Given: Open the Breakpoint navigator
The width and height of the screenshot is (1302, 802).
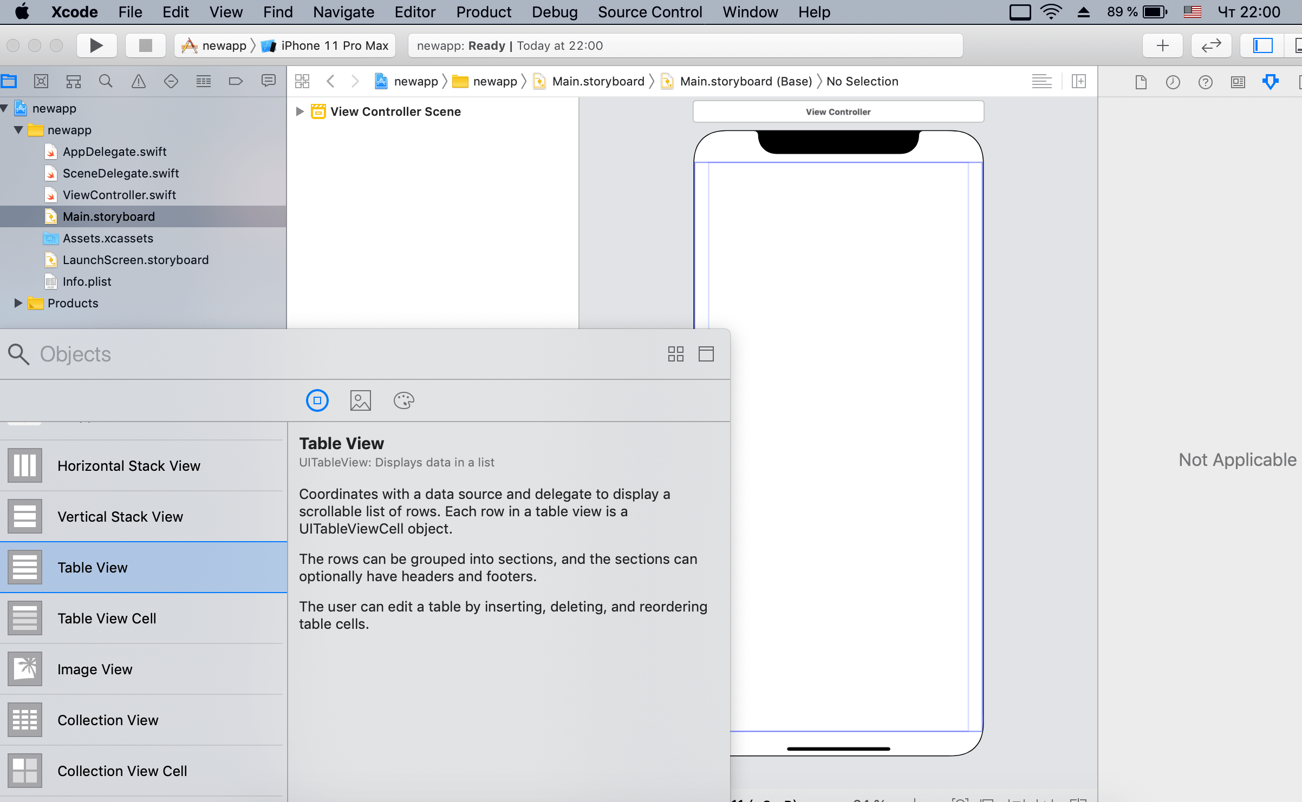Looking at the screenshot, I should 236,82.
